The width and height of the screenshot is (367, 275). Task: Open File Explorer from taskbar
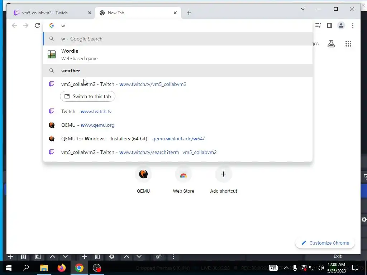[x=44, y=268]
